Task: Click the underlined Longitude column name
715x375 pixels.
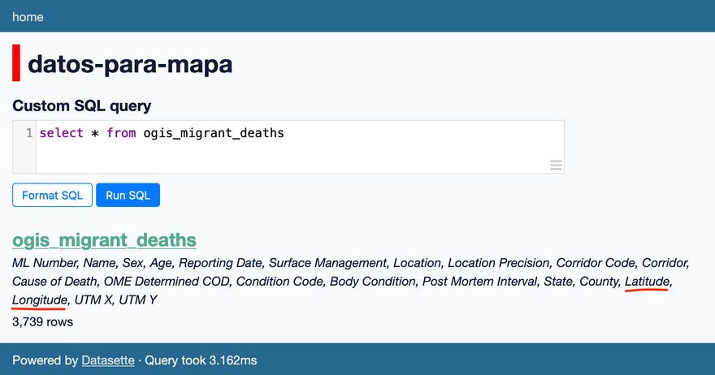Action: pos(40,300)
